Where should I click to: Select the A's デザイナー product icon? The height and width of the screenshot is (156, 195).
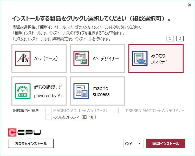pos(81,58)
